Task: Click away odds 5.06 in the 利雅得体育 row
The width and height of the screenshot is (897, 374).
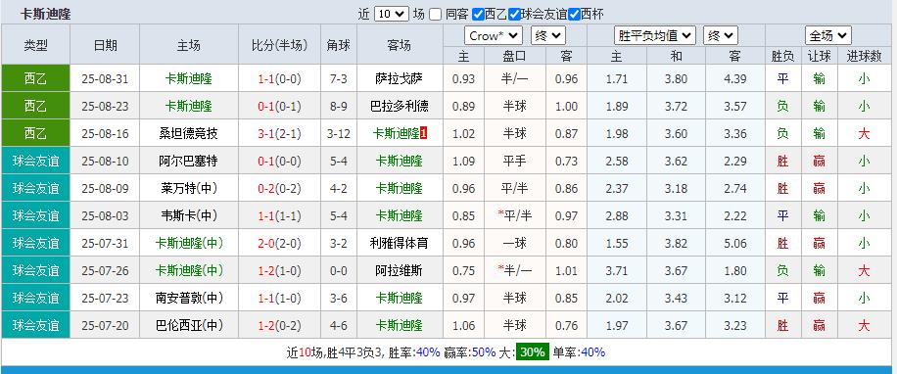Action: (x=734, y=243)
